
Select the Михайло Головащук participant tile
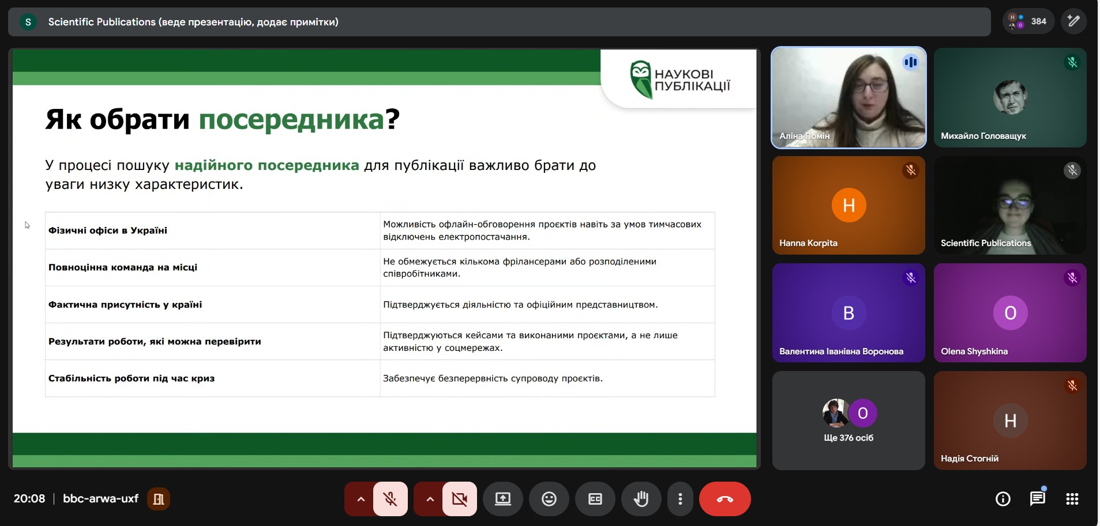pos(1010,97)
